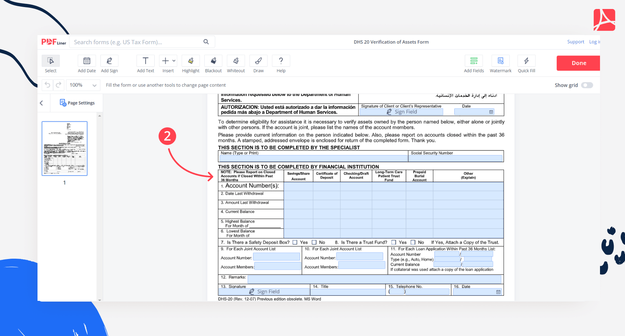This screenshot has width=625, height=336.
Task: Open the Add Date tool
Action: pos(87,61)
